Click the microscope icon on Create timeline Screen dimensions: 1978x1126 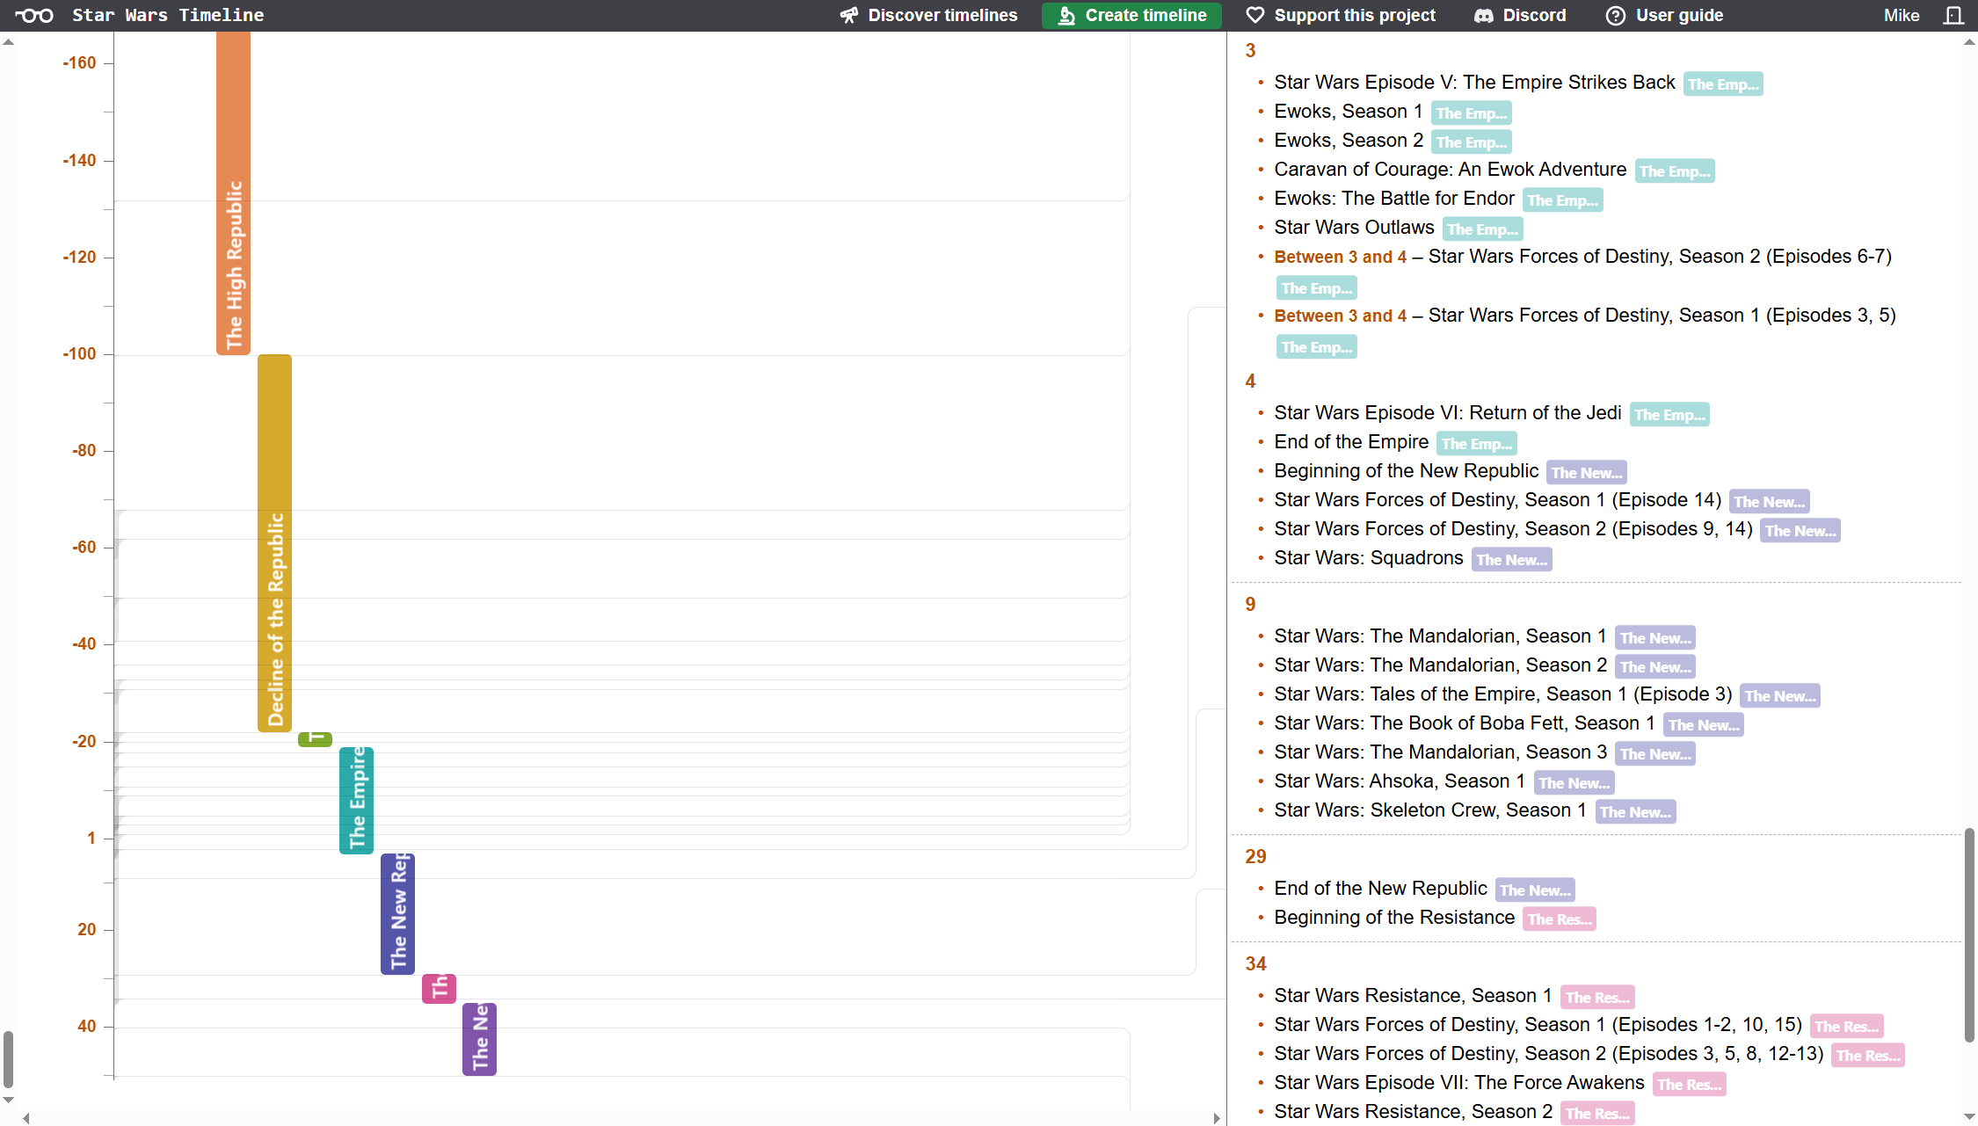click(1066, 15)
